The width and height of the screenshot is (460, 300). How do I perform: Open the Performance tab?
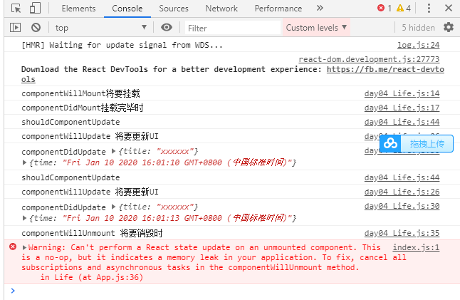pyautogui.click(x=278, y=9)
